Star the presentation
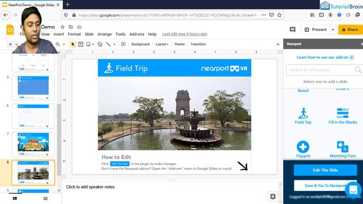This screenshot has width=363, height=204. [x=62, y=27]
